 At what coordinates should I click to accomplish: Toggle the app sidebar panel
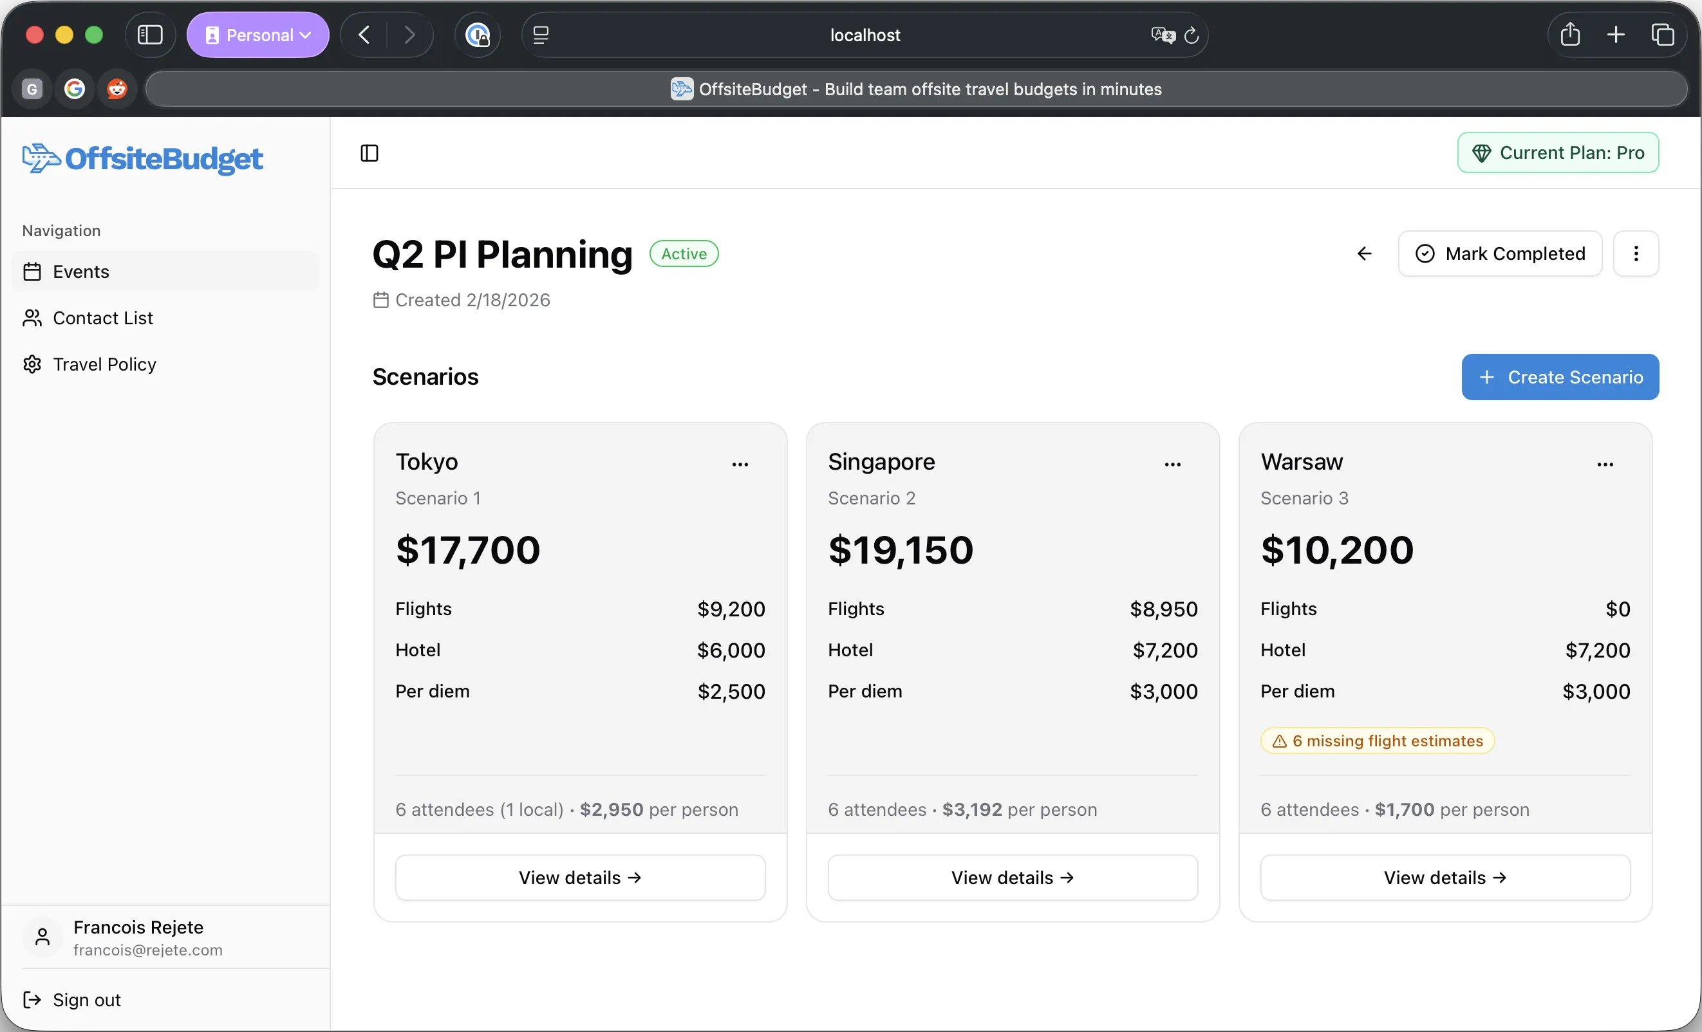pyautogui.click(x=369, y=152)
